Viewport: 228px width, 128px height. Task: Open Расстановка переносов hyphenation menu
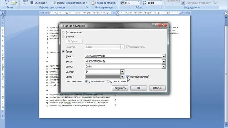70,3
